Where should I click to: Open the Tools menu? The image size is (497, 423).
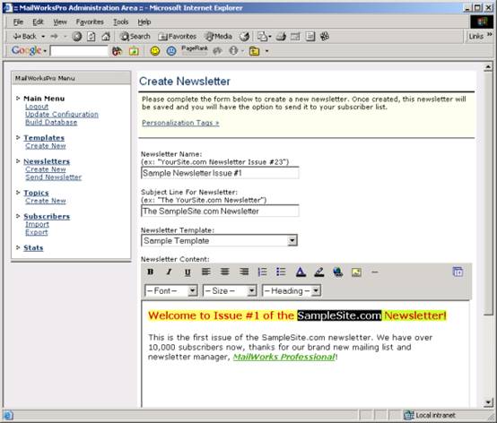121,22
